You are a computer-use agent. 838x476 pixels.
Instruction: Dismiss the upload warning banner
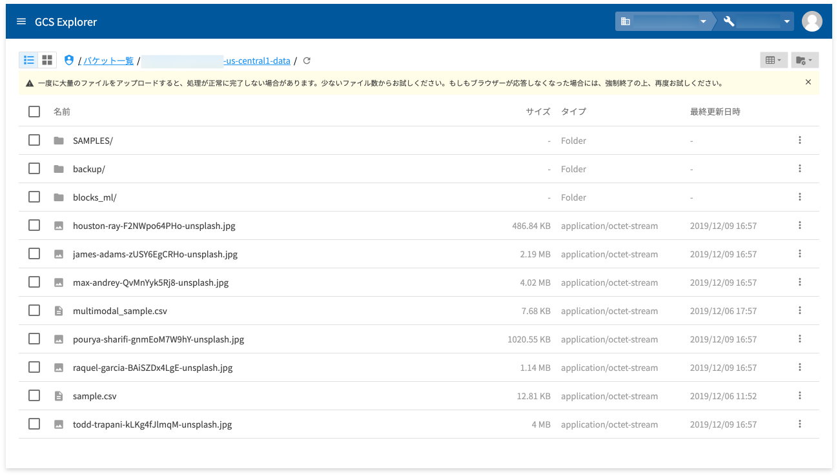(808, 82)
